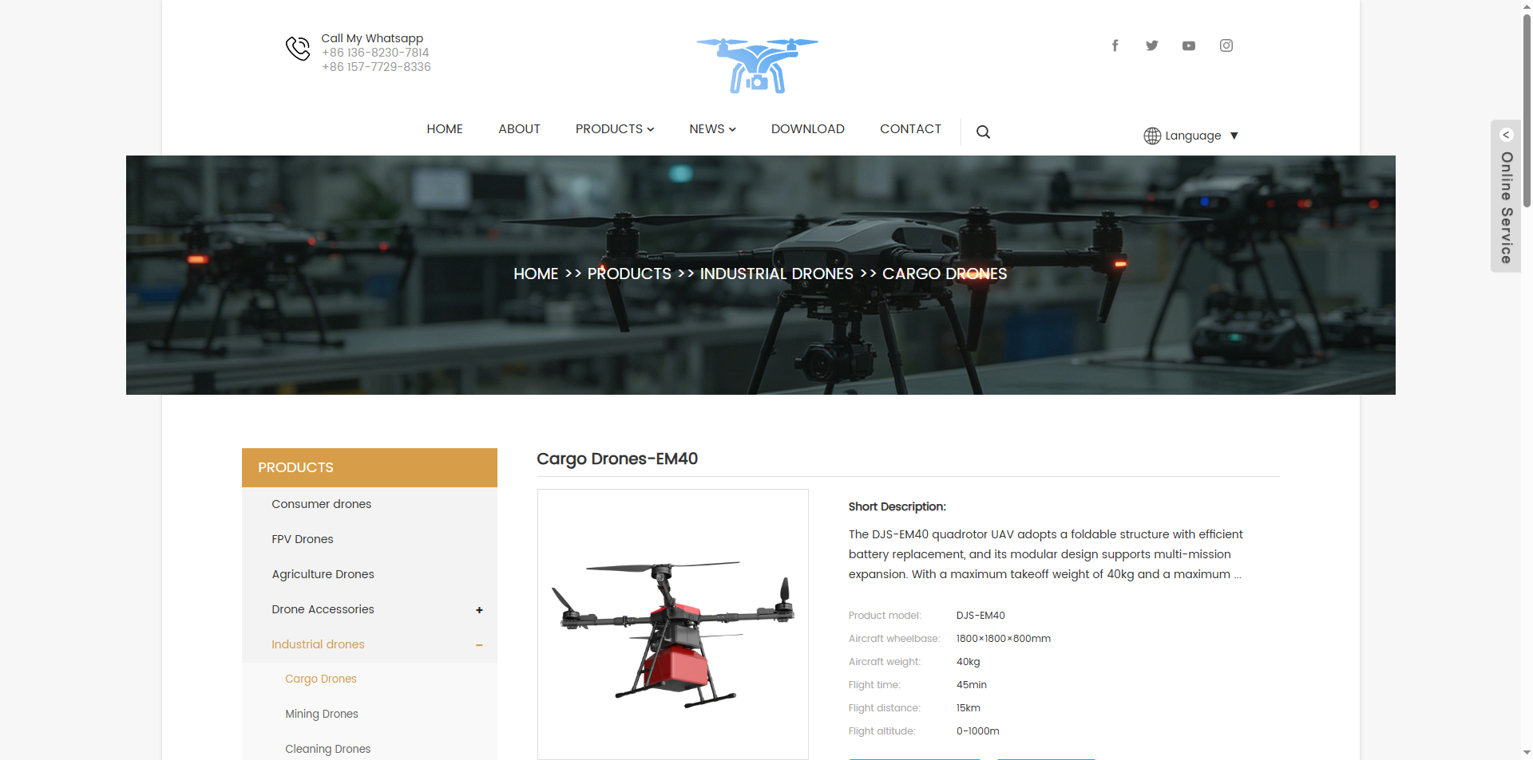Expand the PRODUCTS nav menu
The width and height of the screenshot is (1533, 760).
coord(615,129)
